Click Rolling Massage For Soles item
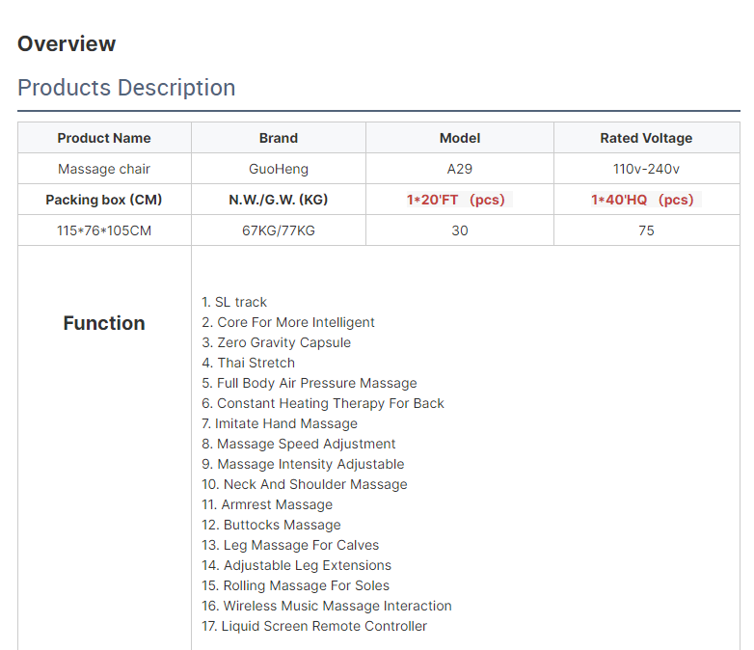The height and width of the screenshot is (650, 754). pyautogui.click(x=296, y=585)
